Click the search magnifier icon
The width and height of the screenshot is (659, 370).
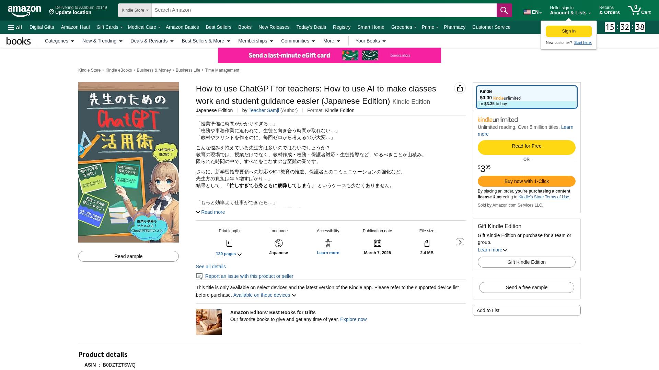click(504, 10)
